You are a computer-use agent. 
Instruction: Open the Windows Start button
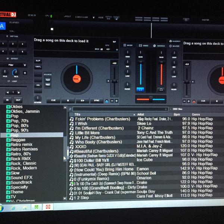[x=1, y=208]
